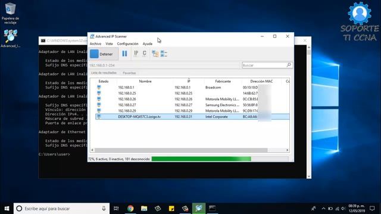Screen dimensions: 381x214
Task: Open the Windows Start menu
Action: (x=7, y=209)
